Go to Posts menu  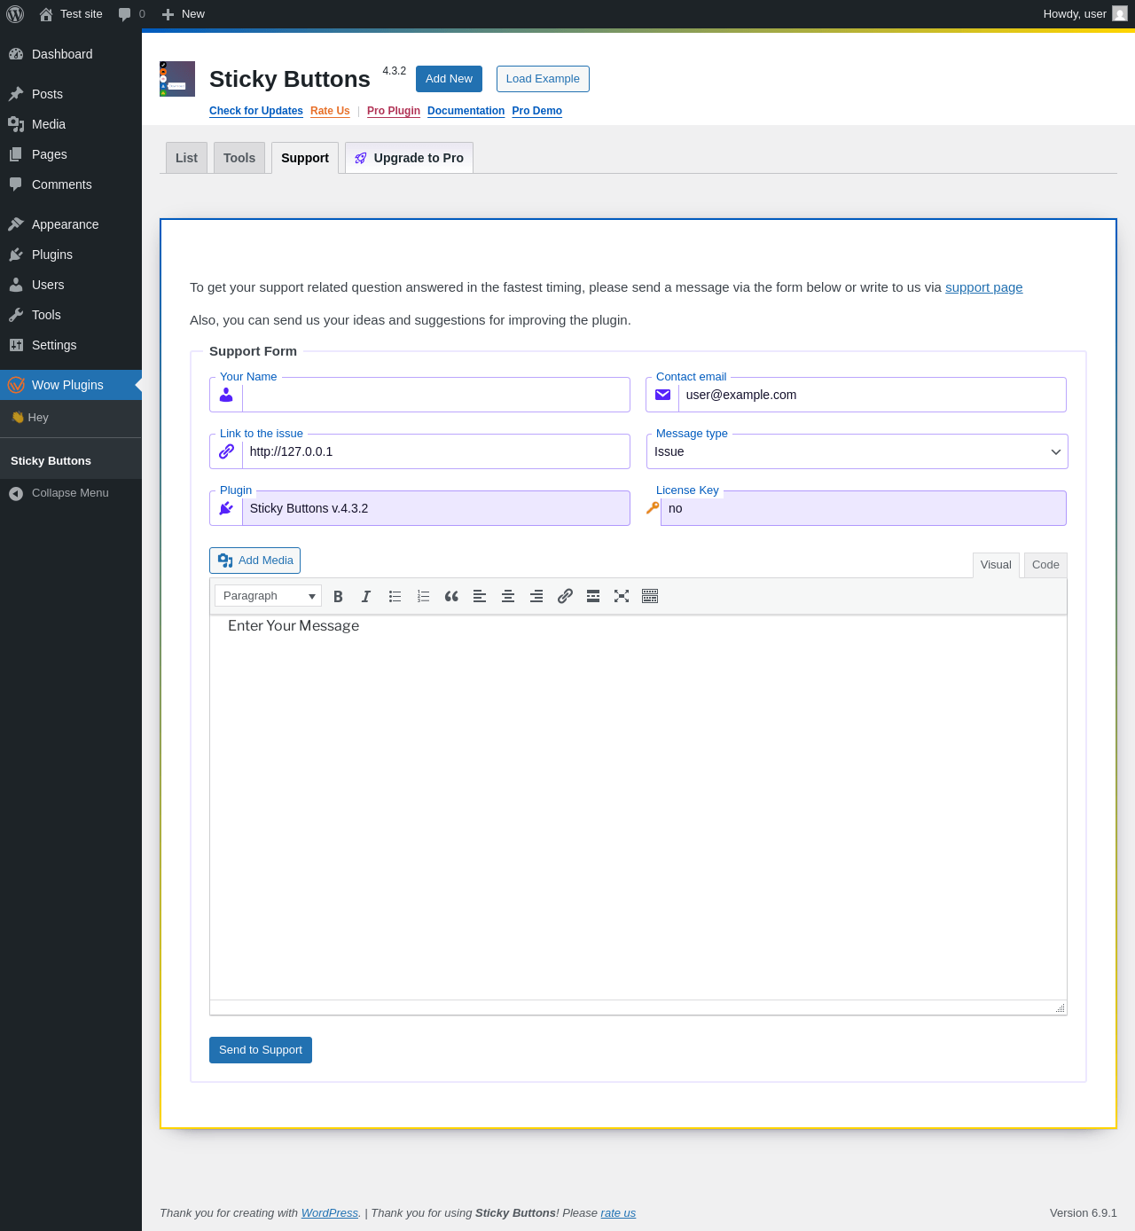pos(71,94)
